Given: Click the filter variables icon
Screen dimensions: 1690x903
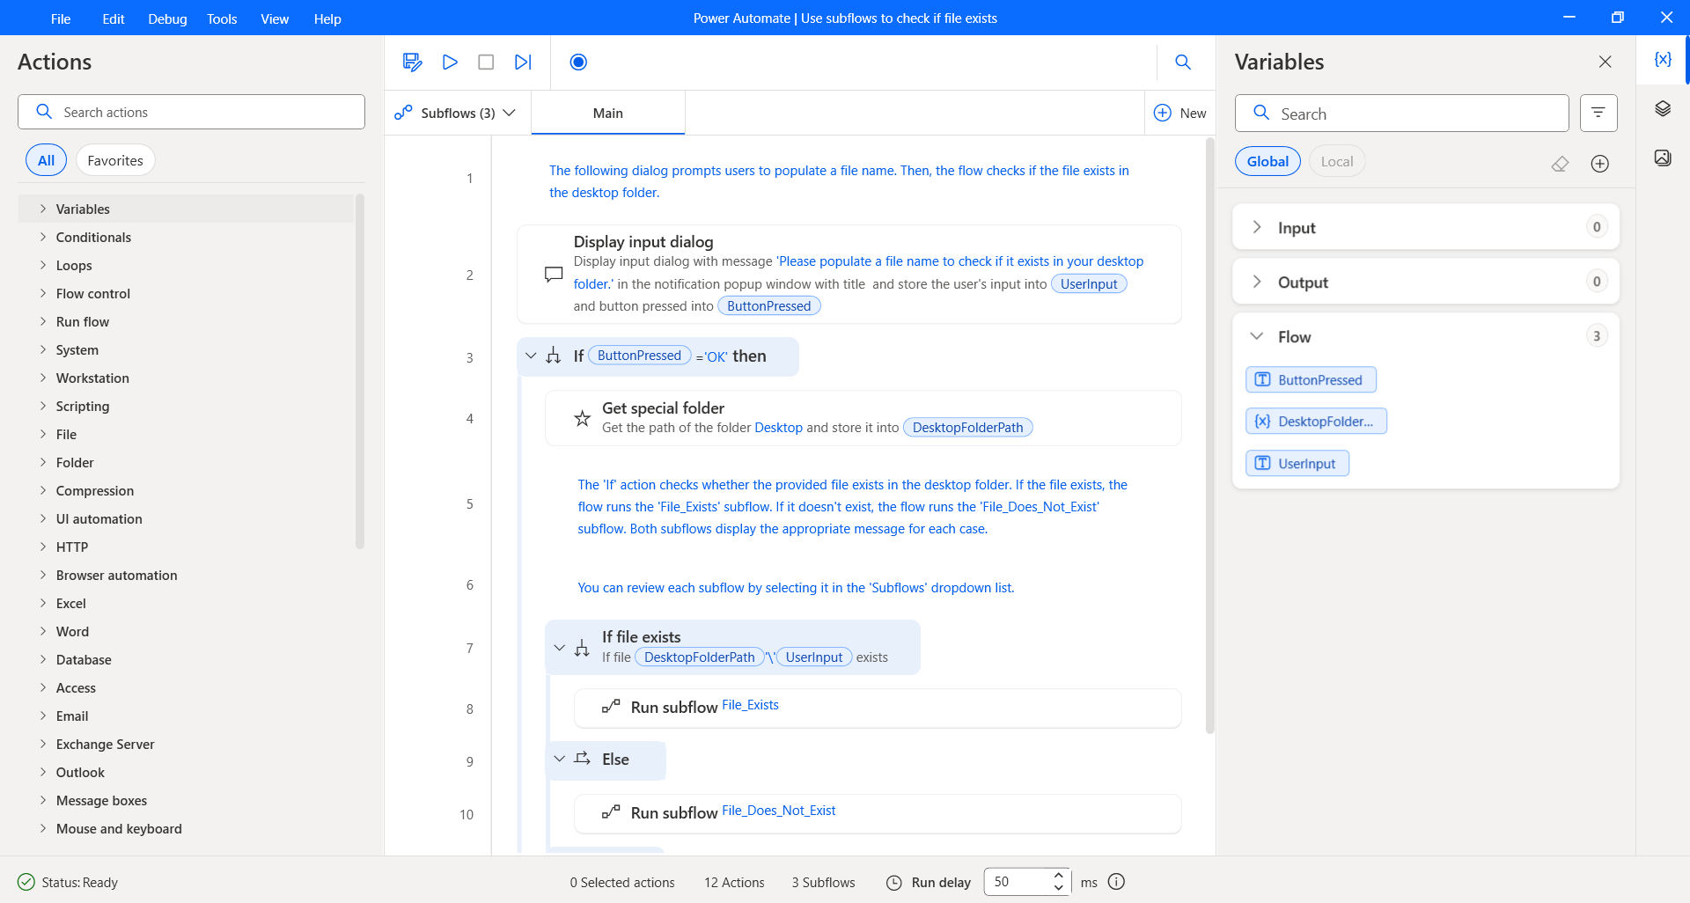Looking at the screenshot, I should coord(1598,113).
